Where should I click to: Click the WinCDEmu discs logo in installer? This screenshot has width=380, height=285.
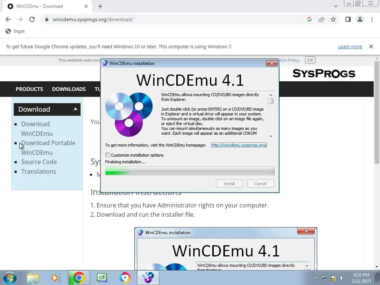(x=129, y=114)
